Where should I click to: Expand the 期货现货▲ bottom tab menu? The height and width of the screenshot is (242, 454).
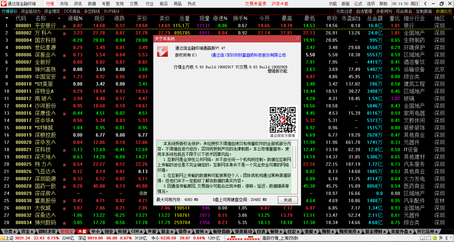tap(349, 231)
